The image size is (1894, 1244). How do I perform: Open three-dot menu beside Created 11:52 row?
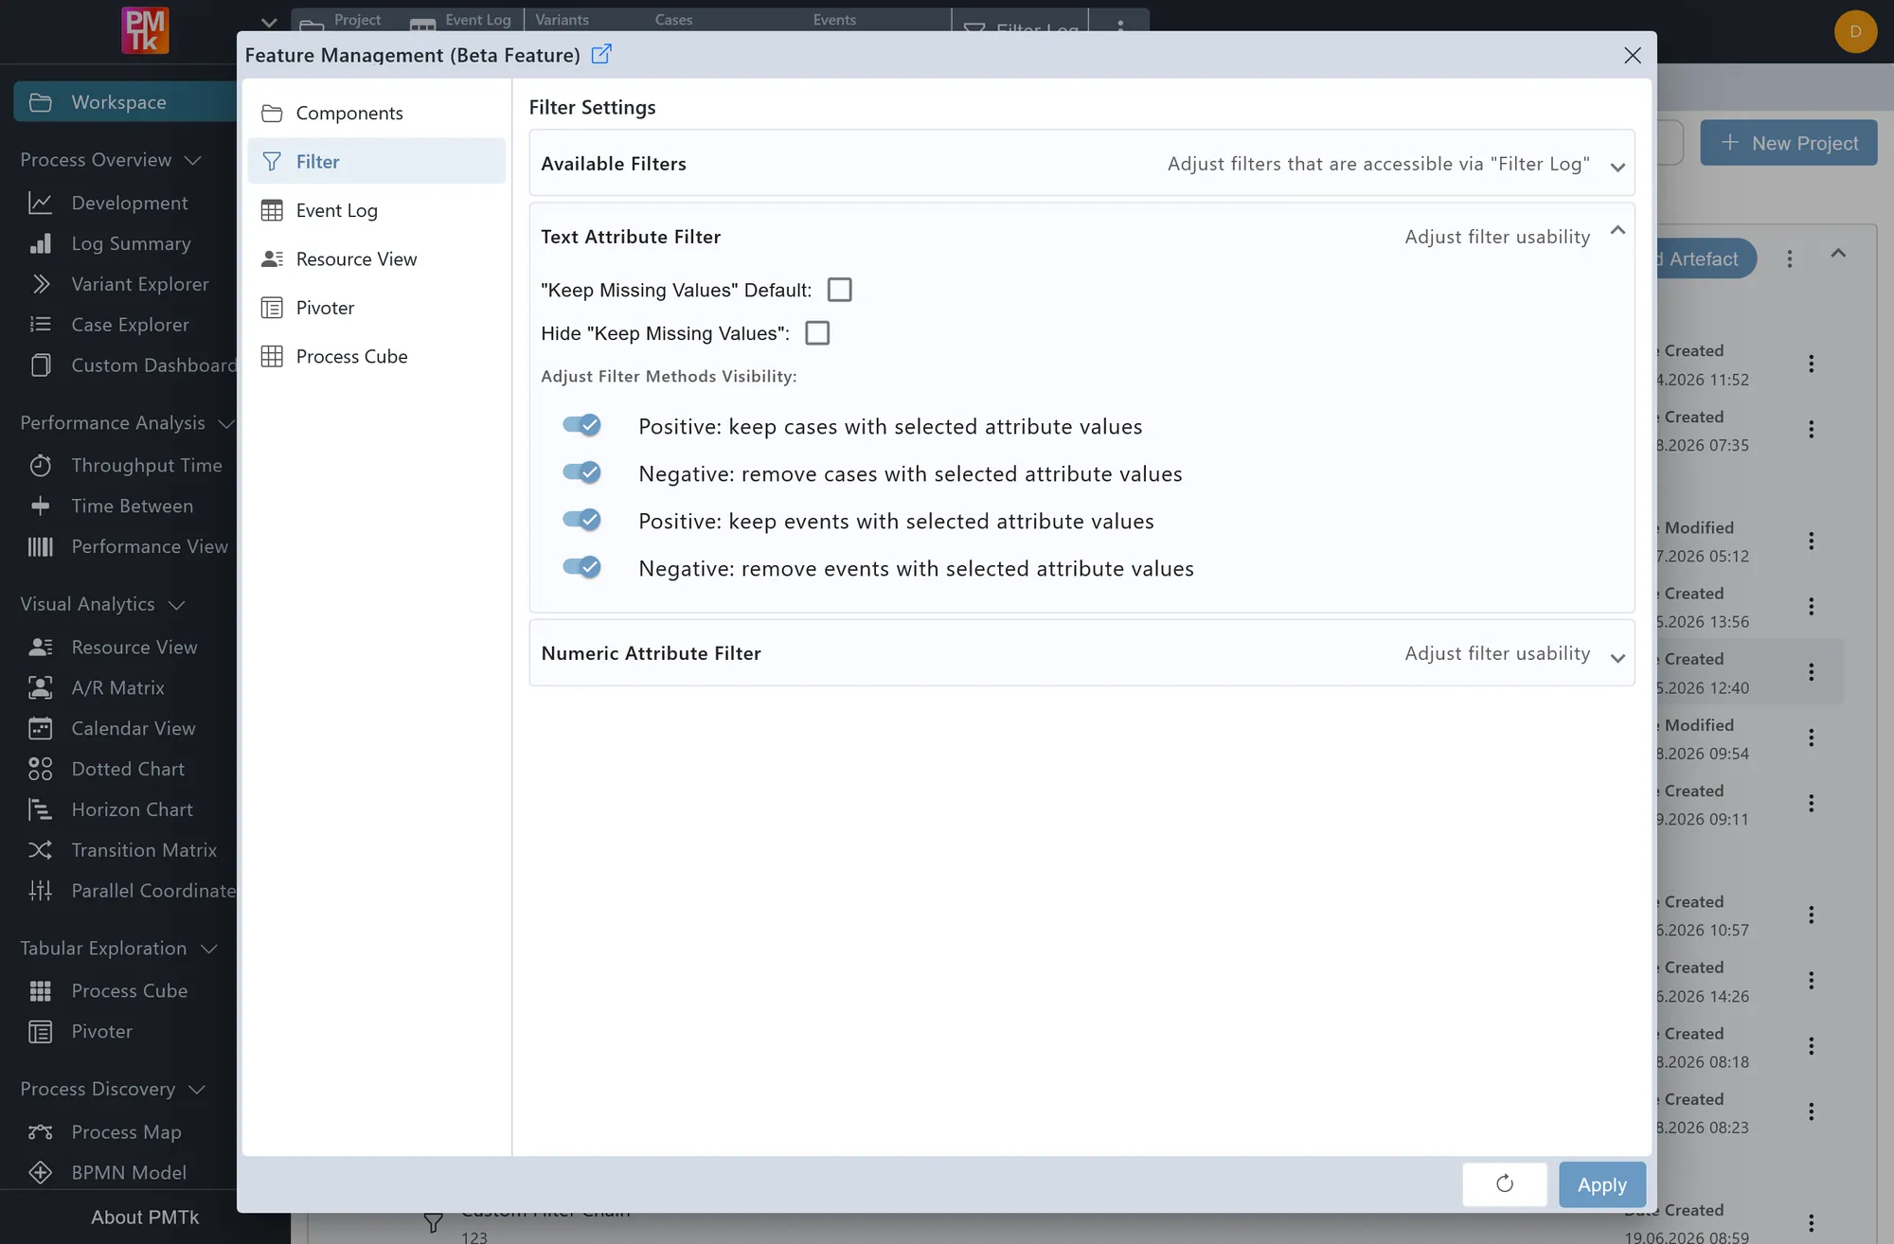pos(1811,364)
